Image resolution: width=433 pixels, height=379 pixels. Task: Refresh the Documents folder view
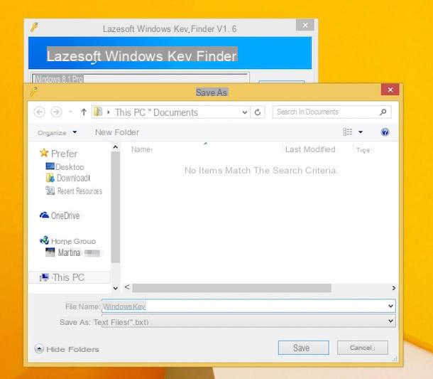(258, 112)
